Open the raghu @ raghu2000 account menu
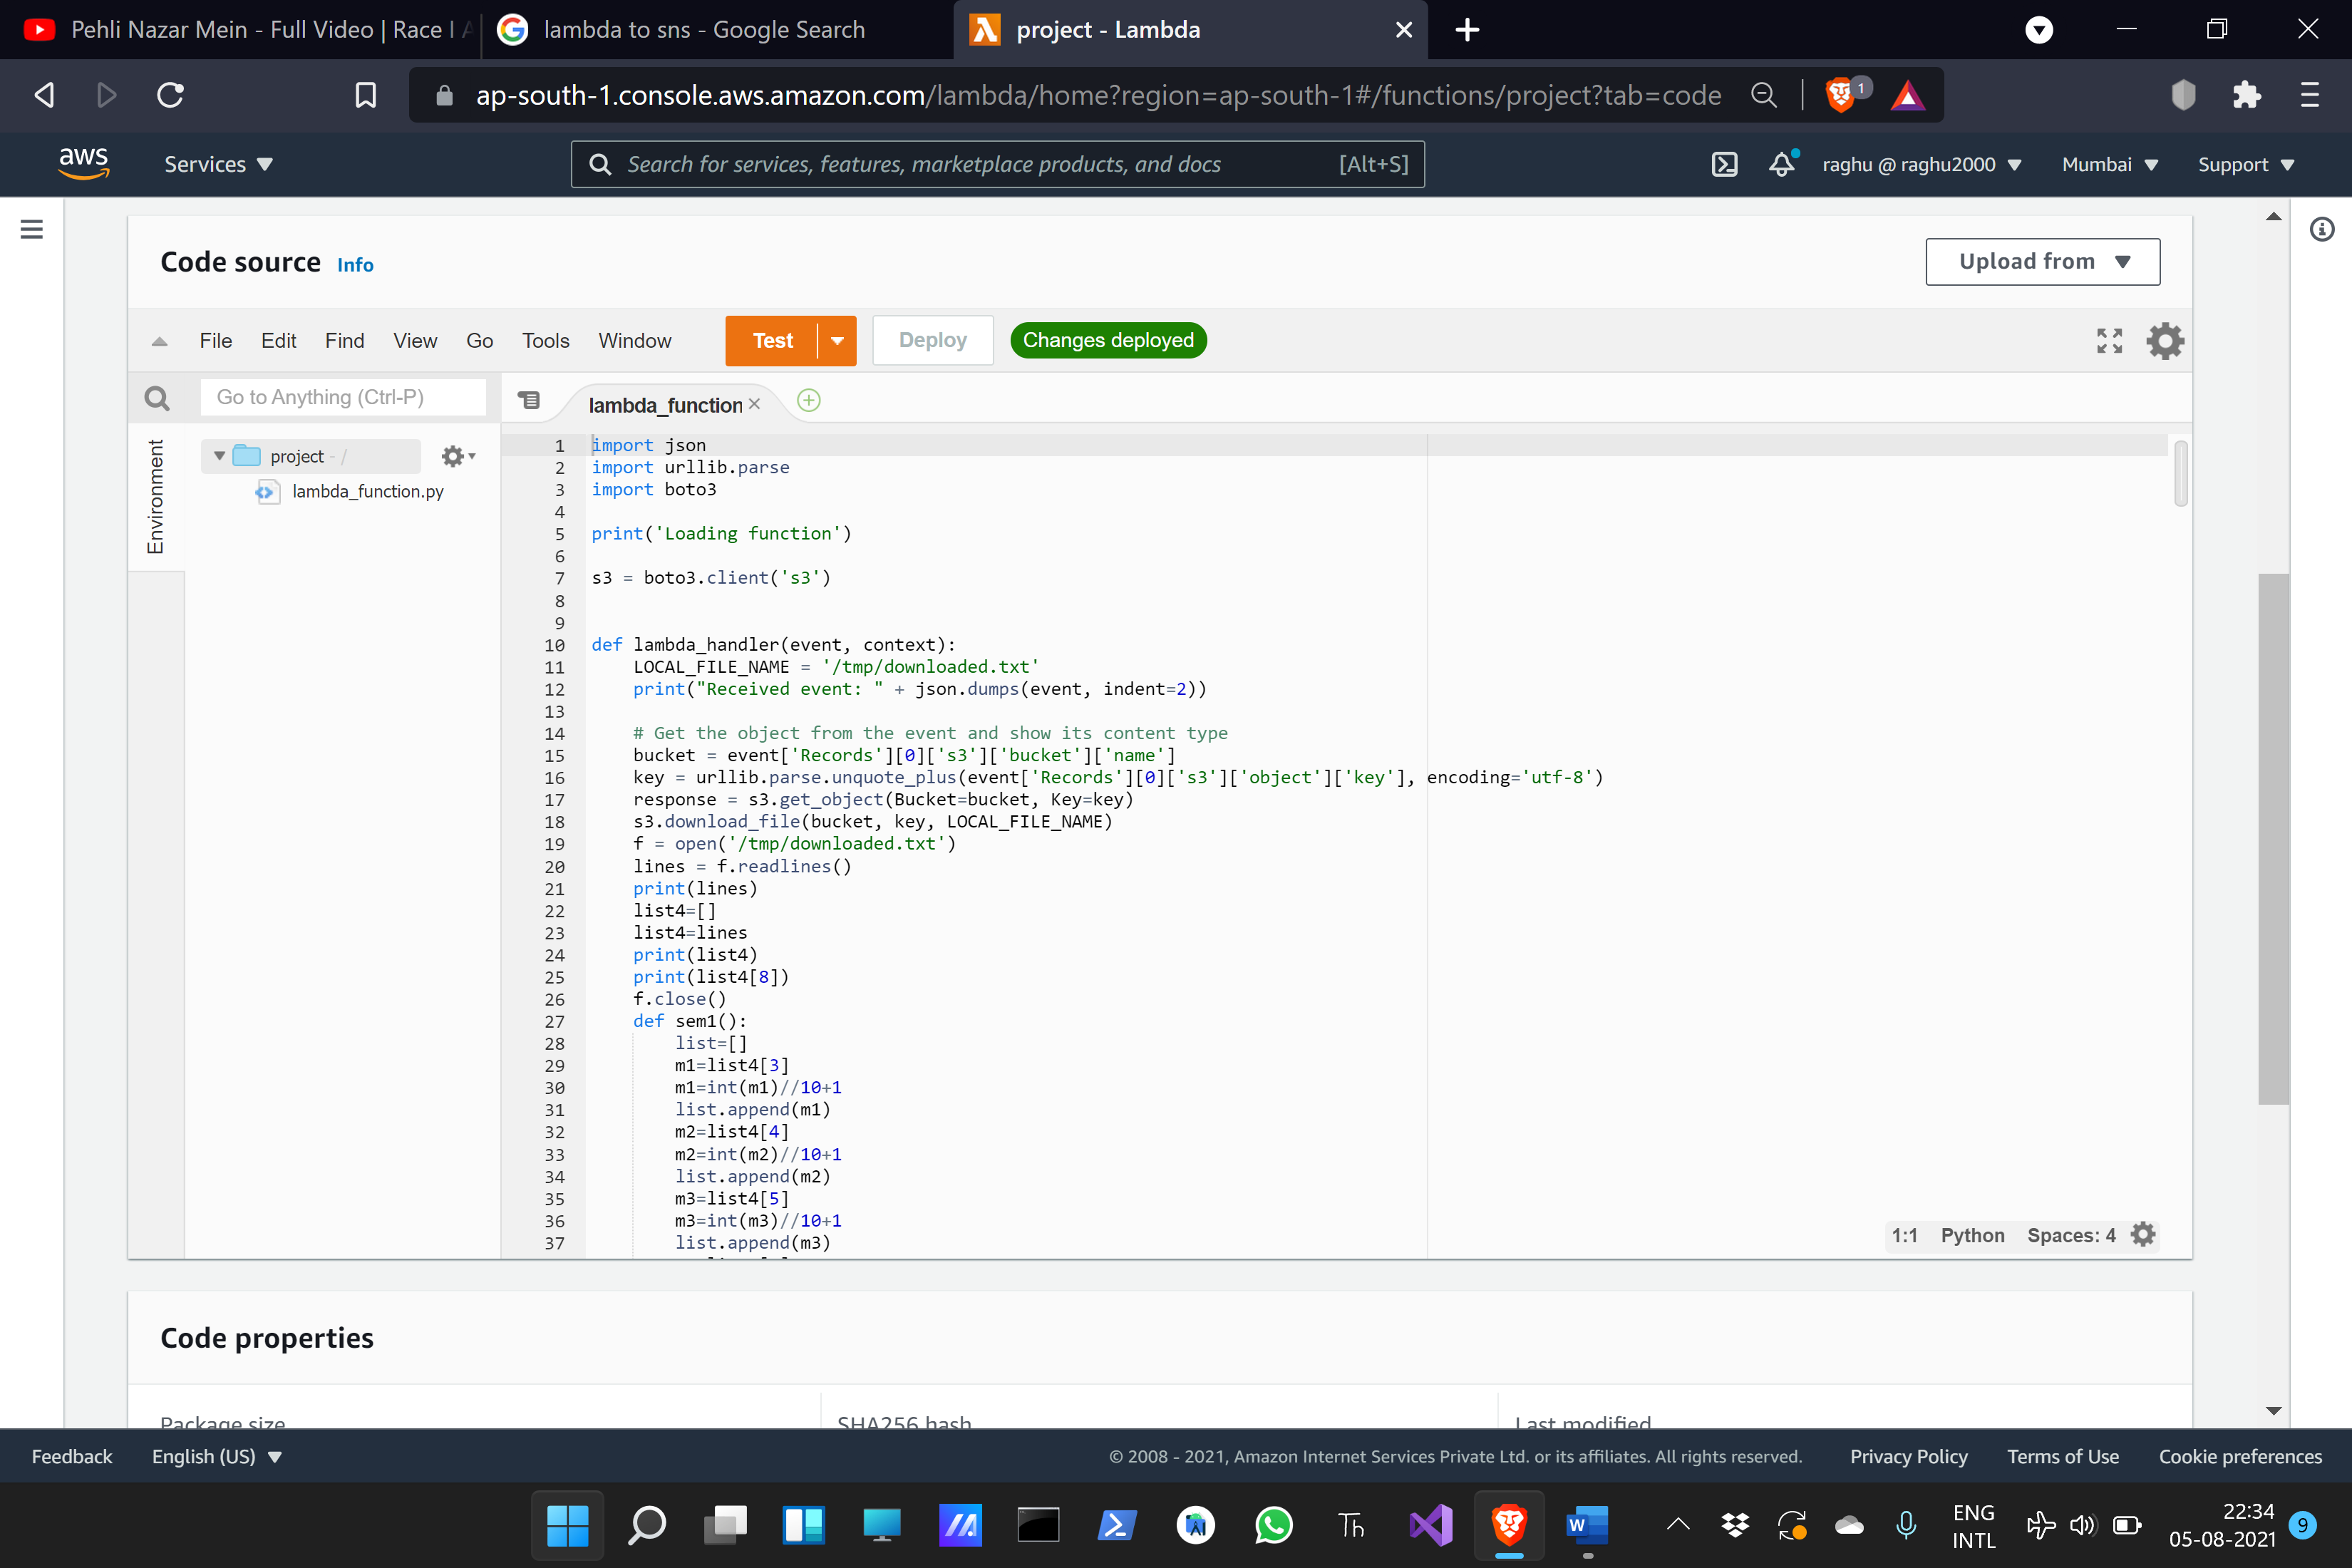The image size is (2352, 1568). [x=1921, y=164]
